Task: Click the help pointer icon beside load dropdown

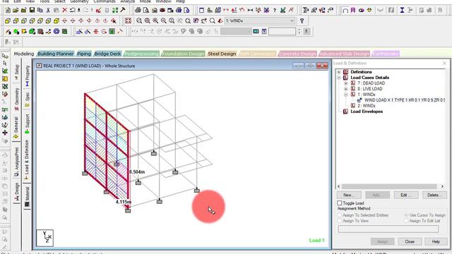Action: [x=302, y=20]
